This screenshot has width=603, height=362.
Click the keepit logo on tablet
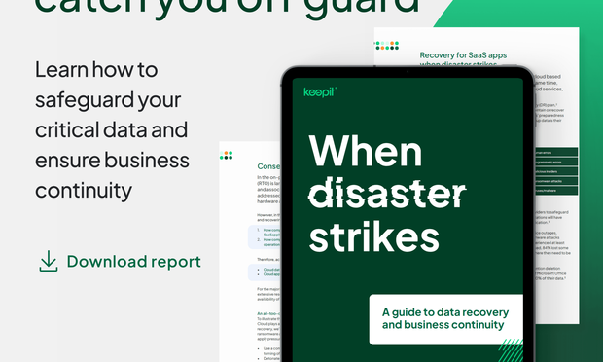pyautogui.click(x=320, y=92)
